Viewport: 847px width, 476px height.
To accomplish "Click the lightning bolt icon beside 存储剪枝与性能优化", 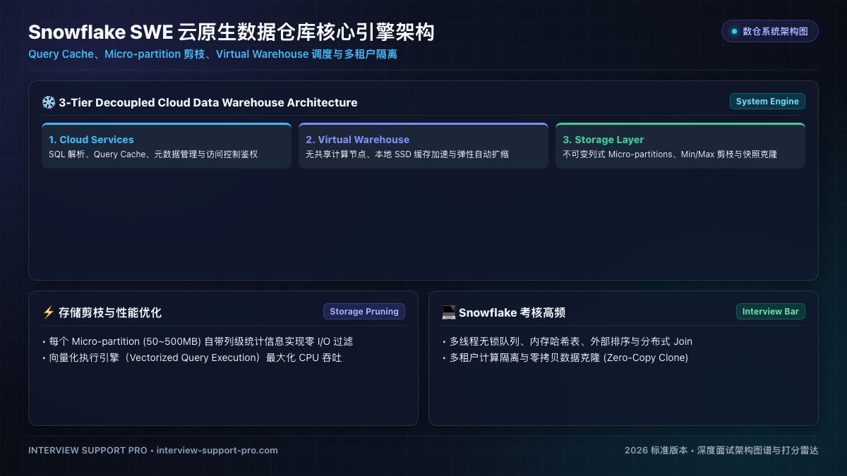I will coord(49,312).
